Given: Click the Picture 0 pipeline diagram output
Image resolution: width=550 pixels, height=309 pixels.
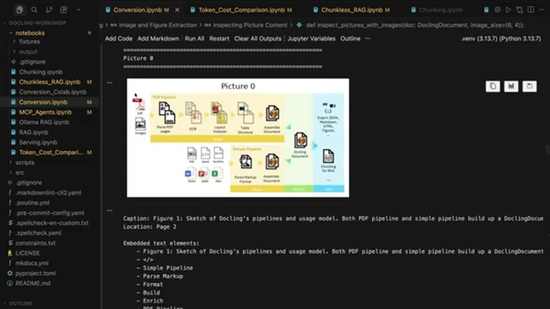Looking at the screenshot, I should [x=238, y=138].
